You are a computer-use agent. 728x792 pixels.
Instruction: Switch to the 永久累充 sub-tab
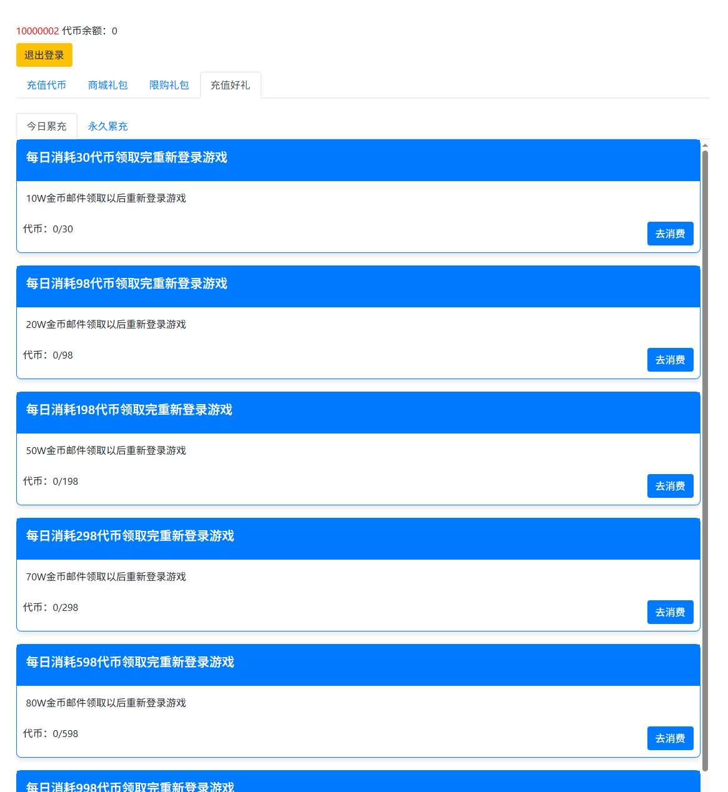tap(107, 126)
